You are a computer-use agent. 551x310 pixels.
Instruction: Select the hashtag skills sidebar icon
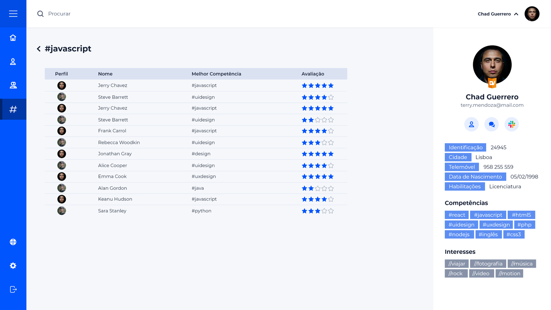(13, 110)
